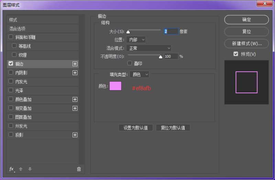Select 混合选项 in the styles list
This screenshot has height=180, width=275.
[17, 29]
